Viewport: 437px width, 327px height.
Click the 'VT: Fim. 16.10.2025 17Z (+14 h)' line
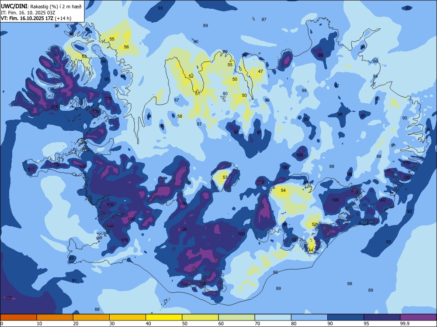(36, 18)
